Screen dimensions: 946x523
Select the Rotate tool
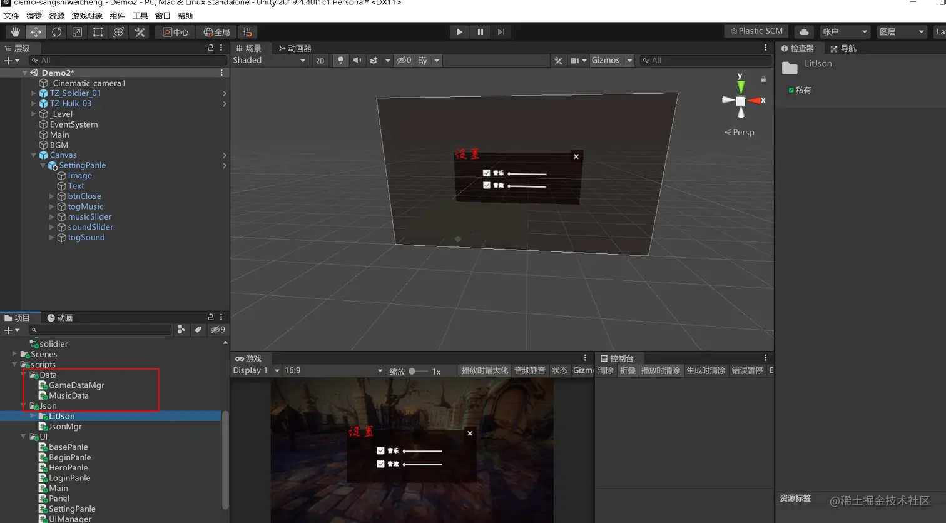click(56, 32)
